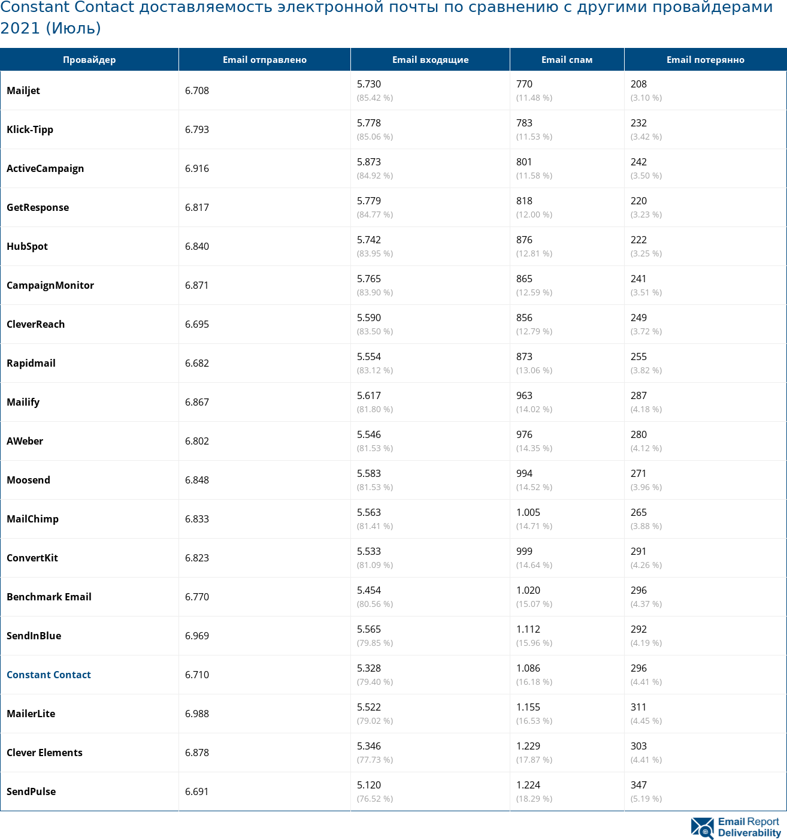Click the Email Report Deliverability logo text

click(x=749, y=827)
